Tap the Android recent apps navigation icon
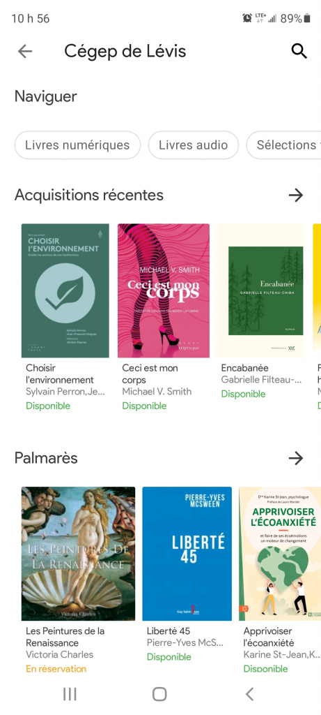 (x=70, y=695)
